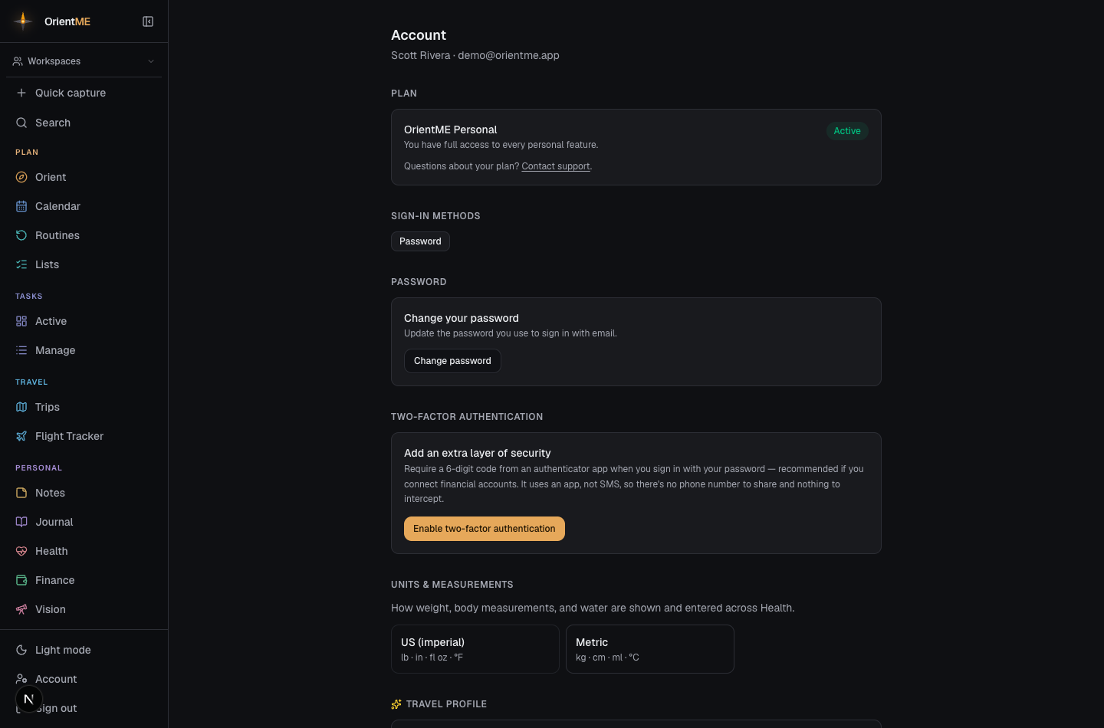
Task: Open Finance wallet icon
Action: coord(21,580)
